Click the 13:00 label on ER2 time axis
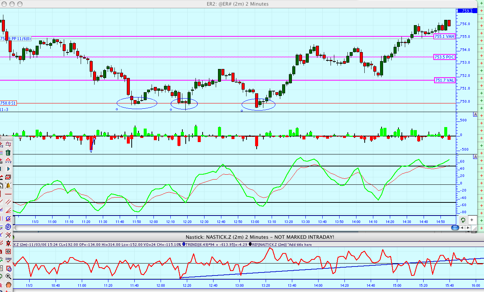 [x=255, y=222]
